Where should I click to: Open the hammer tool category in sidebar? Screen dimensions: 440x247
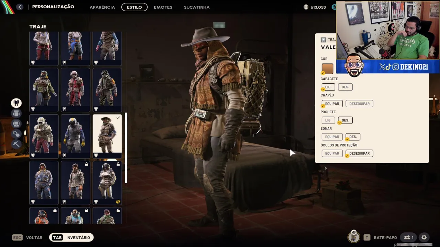16,144
